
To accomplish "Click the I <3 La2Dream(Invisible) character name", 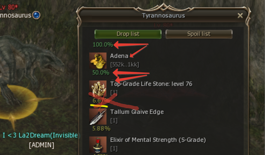I will 41,135.
